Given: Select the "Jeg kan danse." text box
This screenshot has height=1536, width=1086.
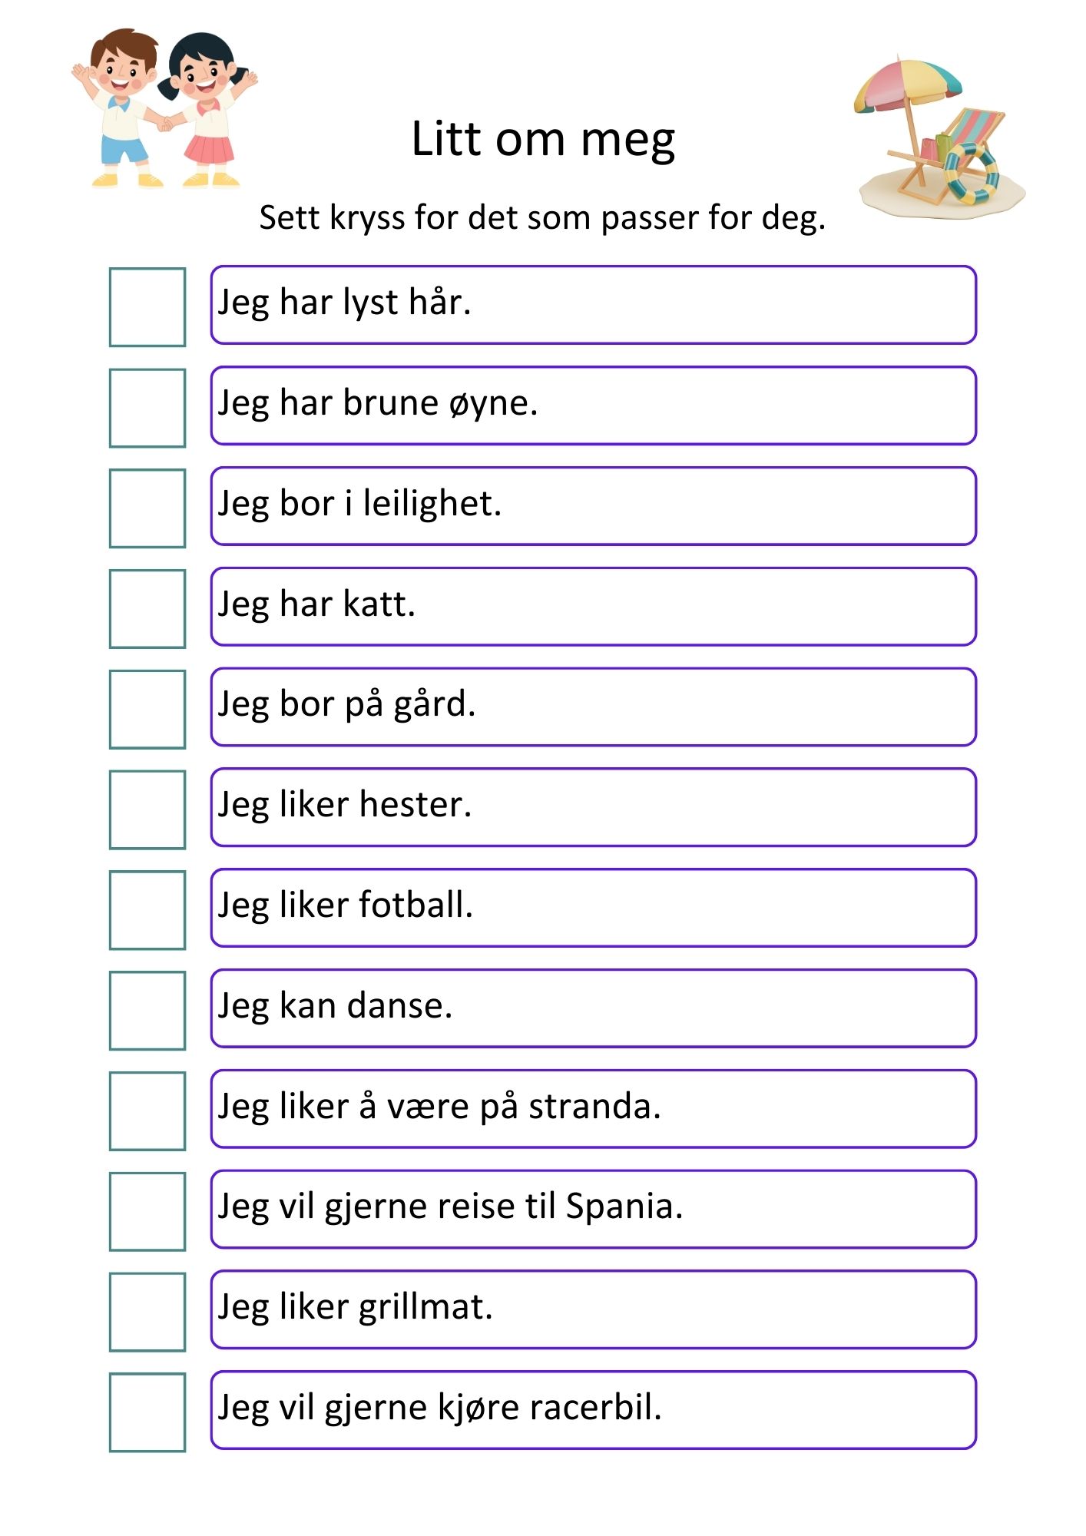Looking at the screenshot, I should 594,1008.
